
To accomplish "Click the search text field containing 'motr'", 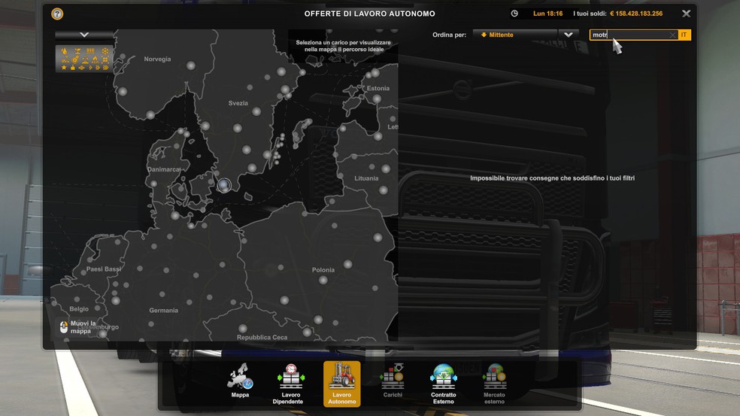I will click(630, 35).
